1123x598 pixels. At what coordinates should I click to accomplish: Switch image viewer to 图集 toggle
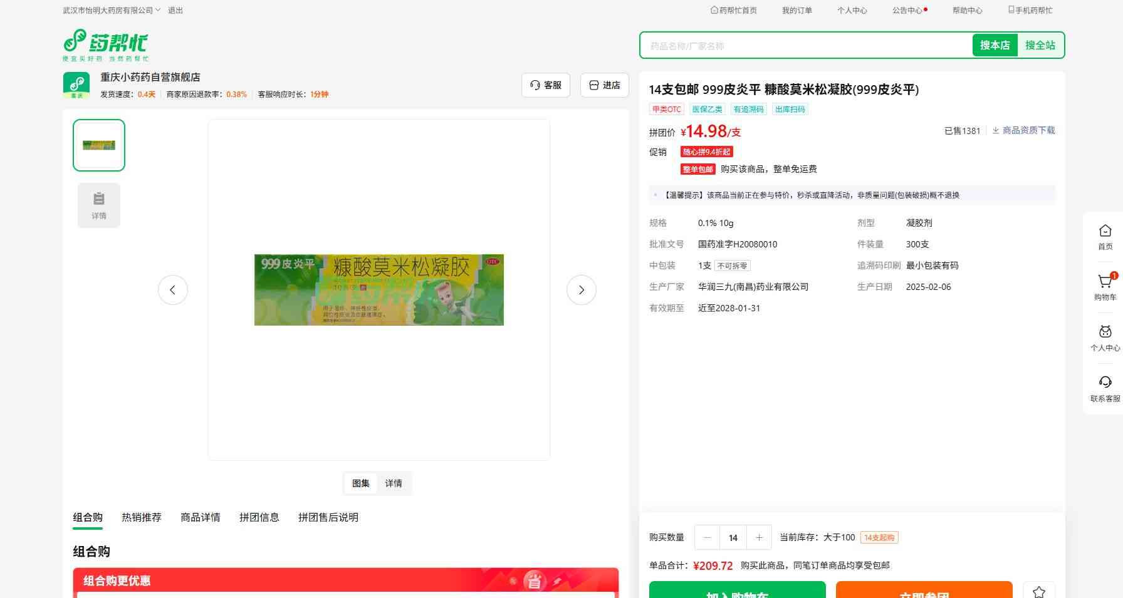click(360, 483)
